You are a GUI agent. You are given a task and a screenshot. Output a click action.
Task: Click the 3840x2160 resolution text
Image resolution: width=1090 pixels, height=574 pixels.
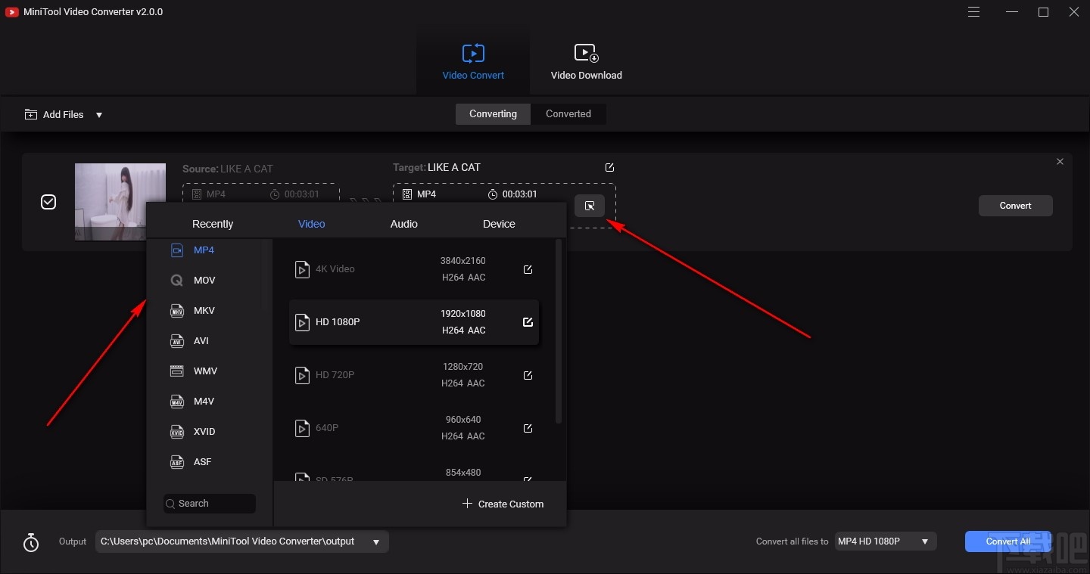463,261
